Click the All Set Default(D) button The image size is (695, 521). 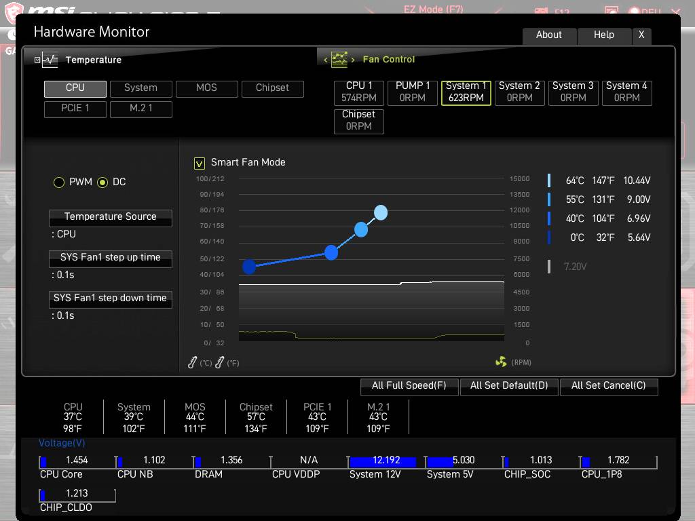point(509,386)
